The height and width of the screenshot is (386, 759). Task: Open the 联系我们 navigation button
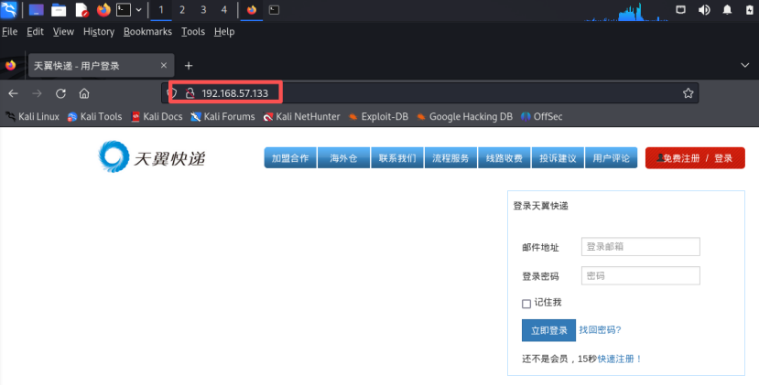coord(397,158)
